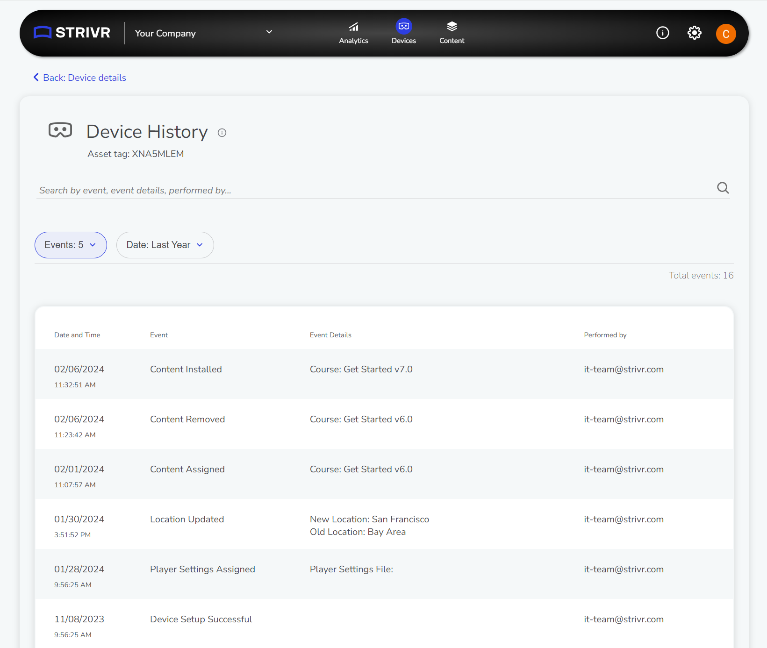Click the Event Details column header

(330, 335)
